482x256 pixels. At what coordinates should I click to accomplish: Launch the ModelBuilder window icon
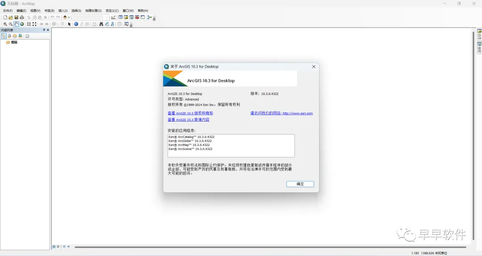pos(150,17)
